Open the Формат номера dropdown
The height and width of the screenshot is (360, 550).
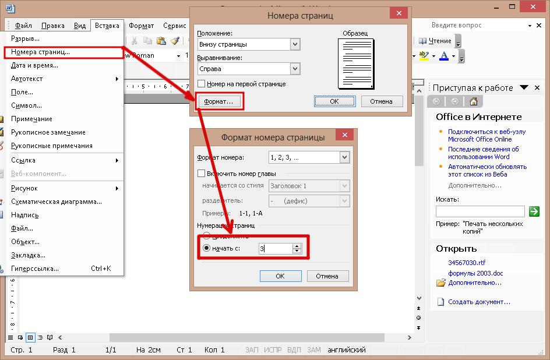pyautogui.click(x=344, y=157)
